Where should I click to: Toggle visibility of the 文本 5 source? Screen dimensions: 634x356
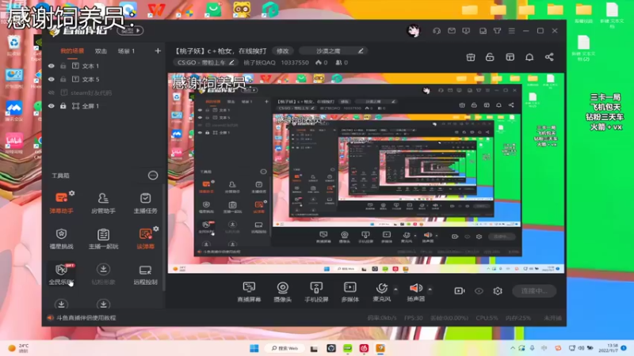click(52, 79)
